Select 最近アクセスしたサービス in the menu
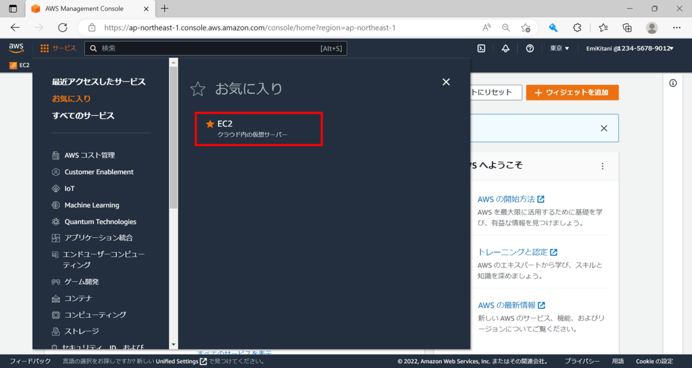Image resolution: width=692 pixels, height=368 pixels. [99, 82]
